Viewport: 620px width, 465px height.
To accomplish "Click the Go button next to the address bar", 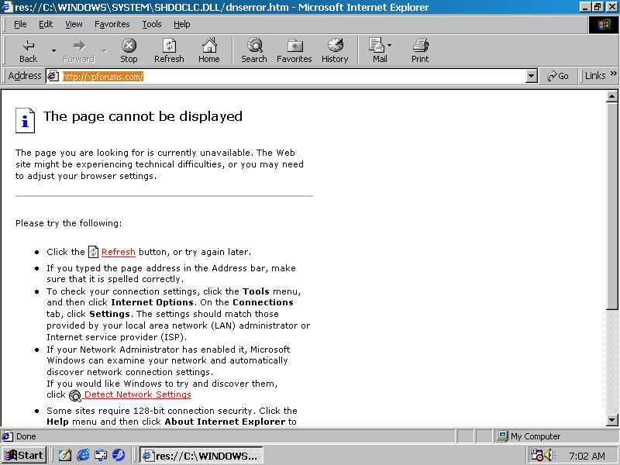I will coord(557,76).
